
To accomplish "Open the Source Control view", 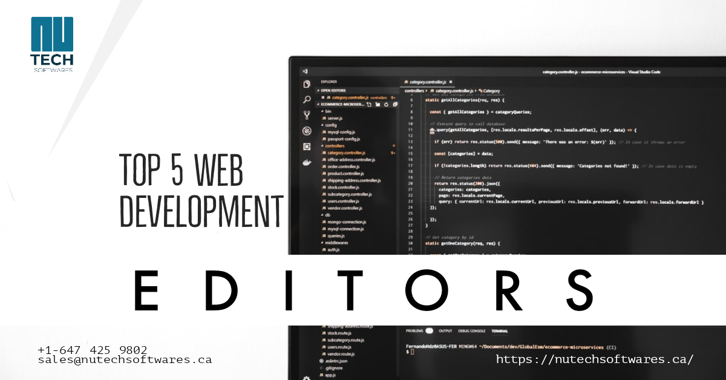I will tap(307, 114).
